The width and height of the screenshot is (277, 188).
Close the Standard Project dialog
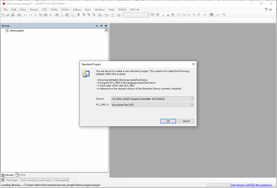tap(193, 64)
